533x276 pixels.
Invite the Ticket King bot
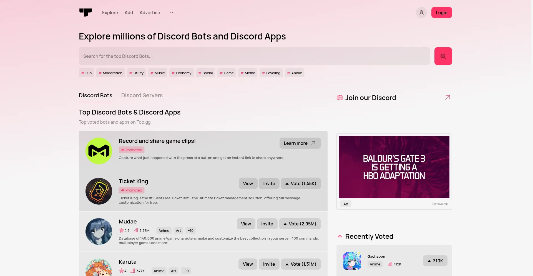(269, 183)
